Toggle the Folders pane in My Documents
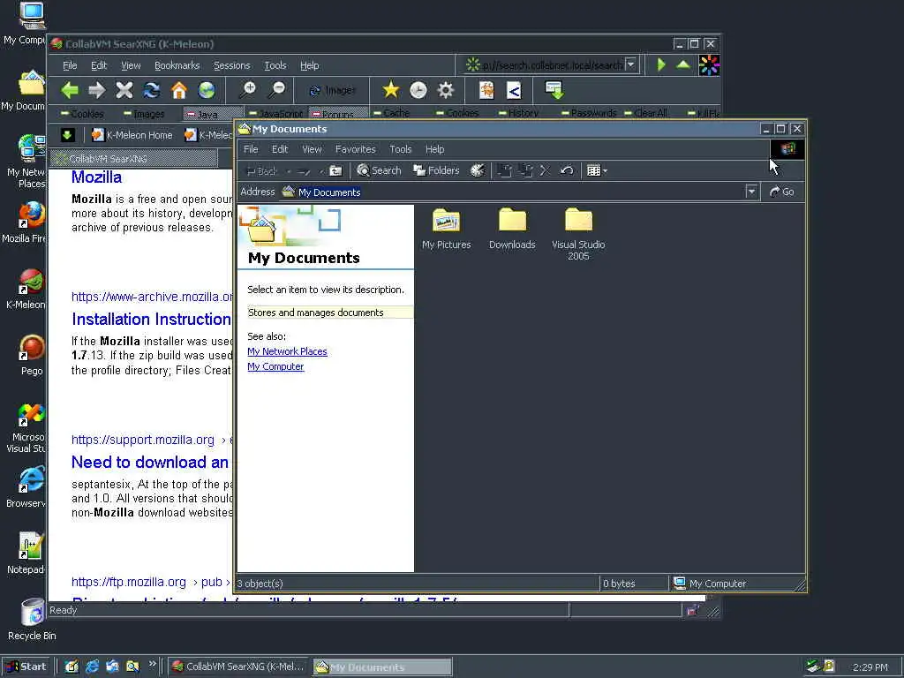This screenshot has height=678, width=904. point(436,170)
